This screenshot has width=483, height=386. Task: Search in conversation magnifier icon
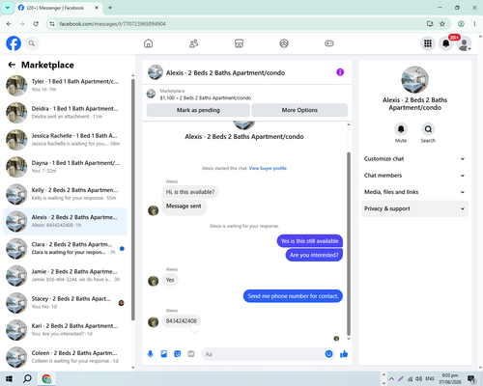click(x=428, y=129)
